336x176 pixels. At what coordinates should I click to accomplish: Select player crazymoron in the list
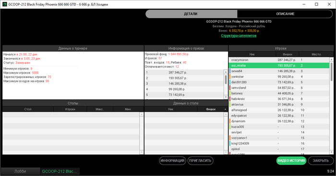279,60
